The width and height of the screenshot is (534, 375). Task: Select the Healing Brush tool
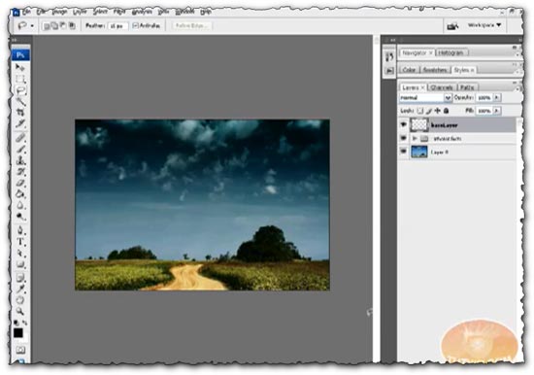[20, 137]
